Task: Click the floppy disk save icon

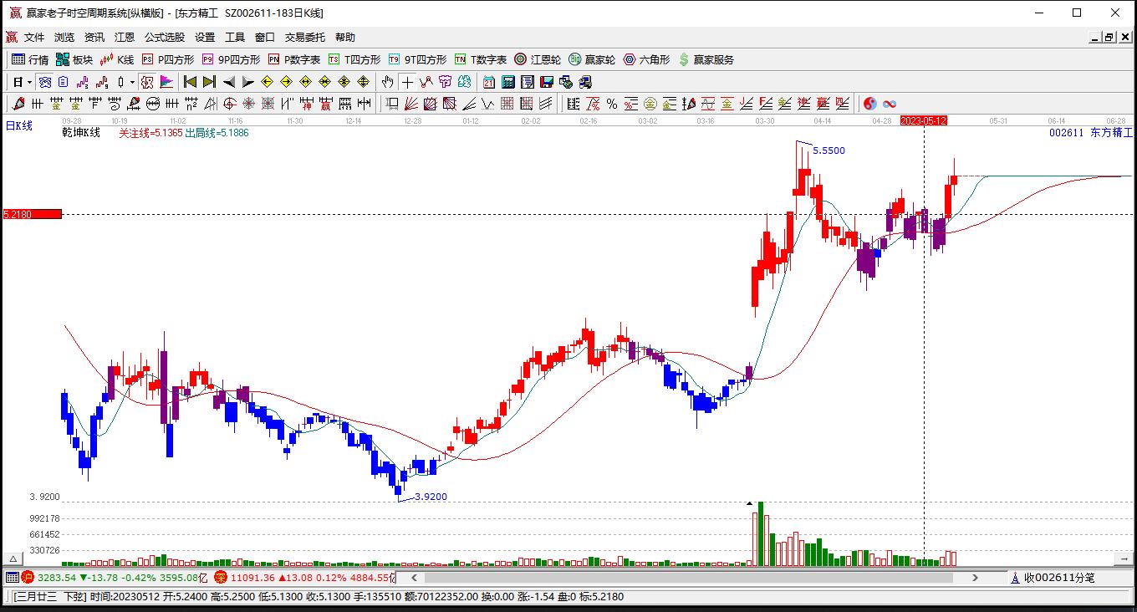Action: [546, 82]
